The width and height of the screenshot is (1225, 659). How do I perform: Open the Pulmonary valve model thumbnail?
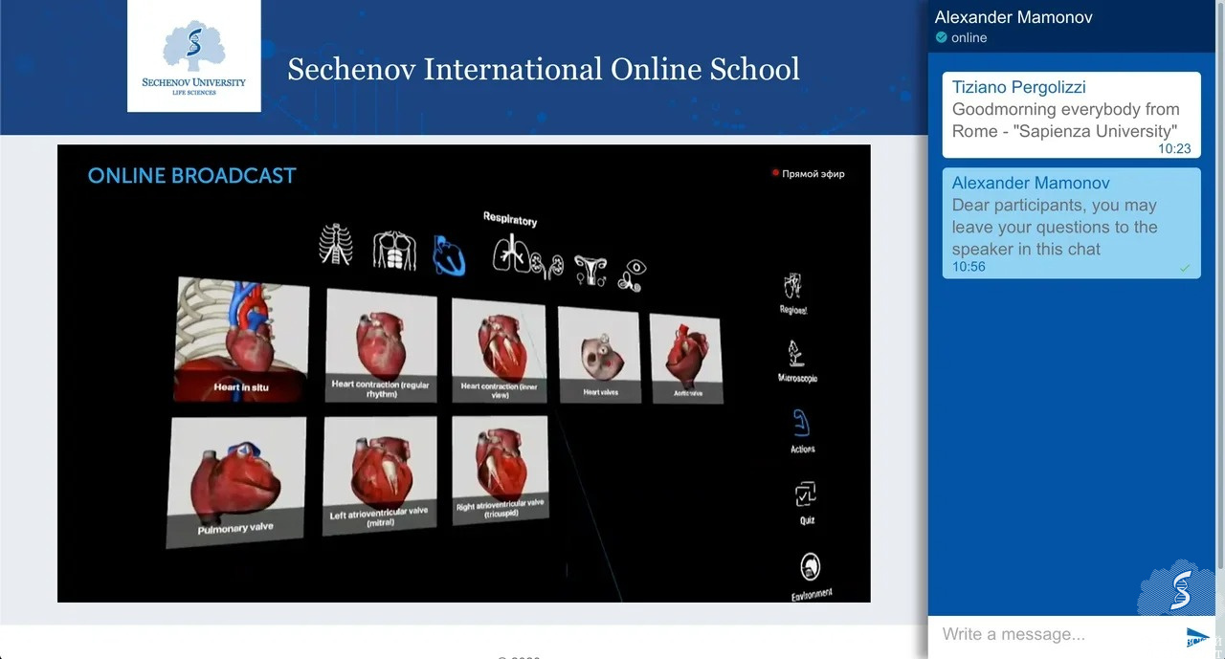point(236,481)
